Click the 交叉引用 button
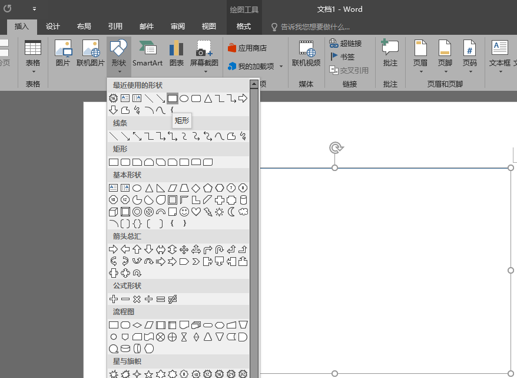 349,70
